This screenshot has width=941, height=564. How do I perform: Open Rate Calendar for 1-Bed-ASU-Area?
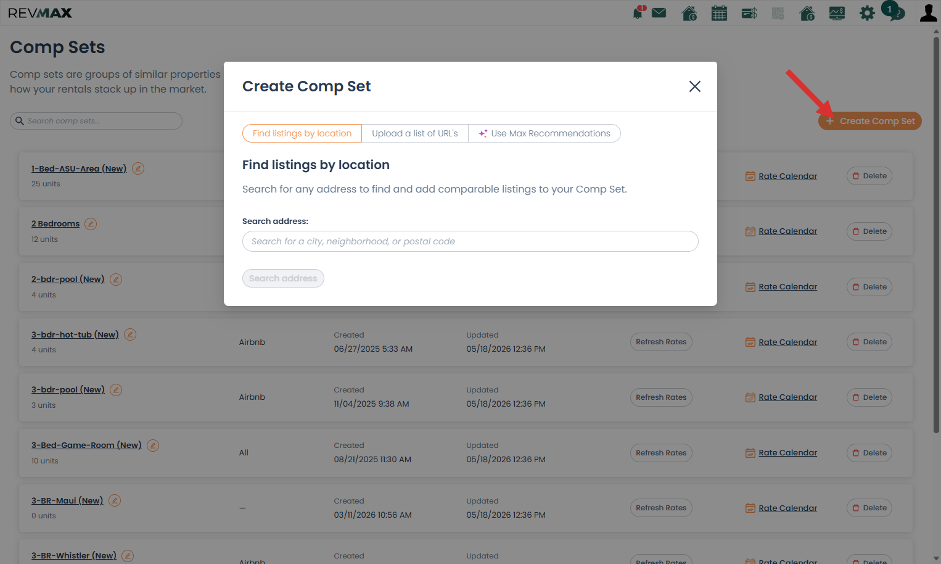781,176
